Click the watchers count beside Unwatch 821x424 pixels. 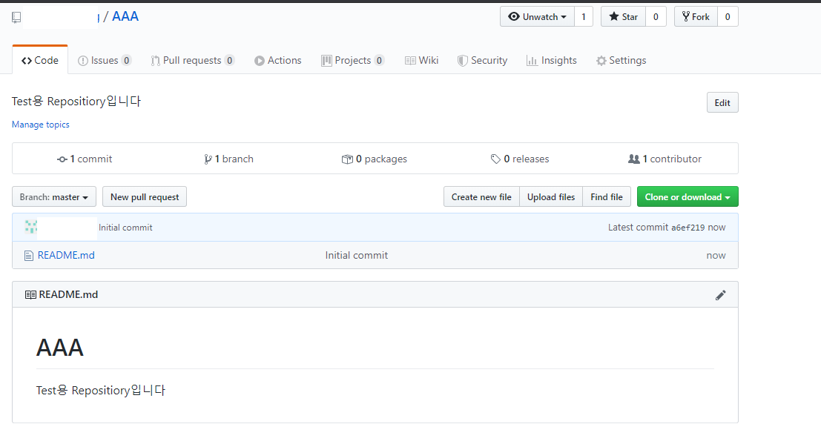pyautogui.click(x=583, y=17)
